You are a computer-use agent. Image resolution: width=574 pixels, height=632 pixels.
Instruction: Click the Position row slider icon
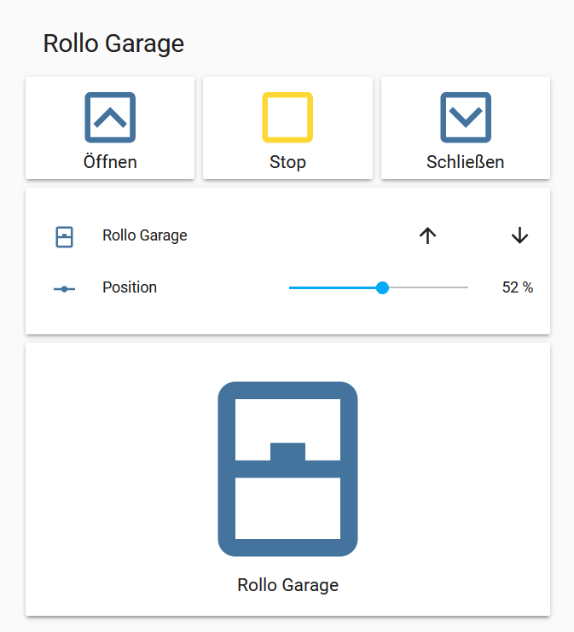coord(64,288)
